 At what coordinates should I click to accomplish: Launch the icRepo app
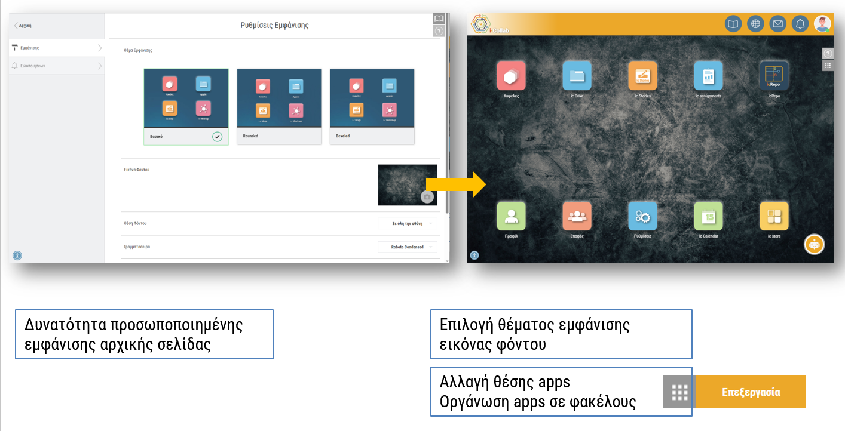(774, 76)
